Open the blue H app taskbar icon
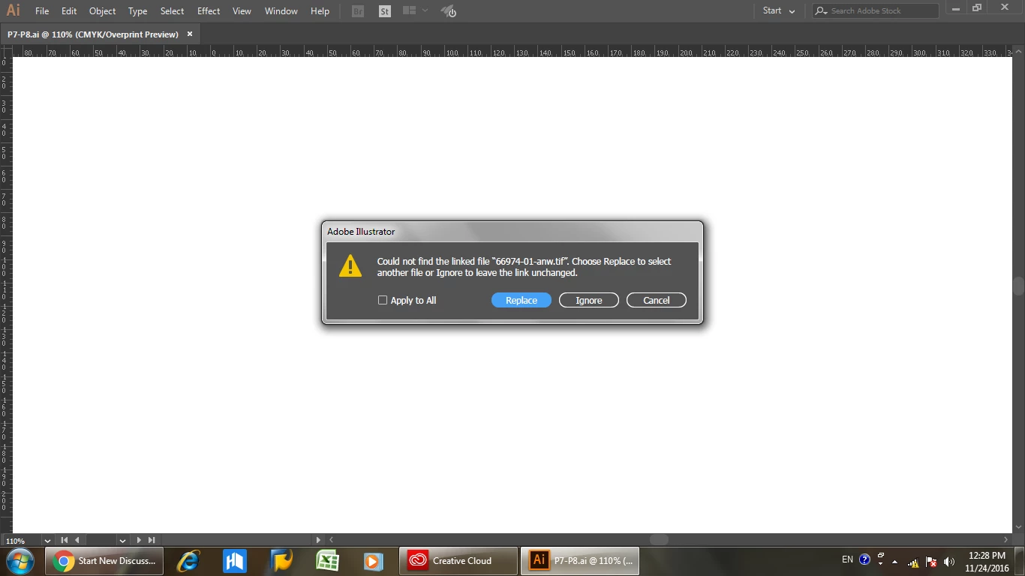Viewport: 1025px width, 576px height. 235,561
